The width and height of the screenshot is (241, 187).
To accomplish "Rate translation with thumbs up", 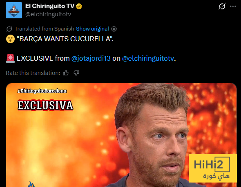I will (66, 73).
